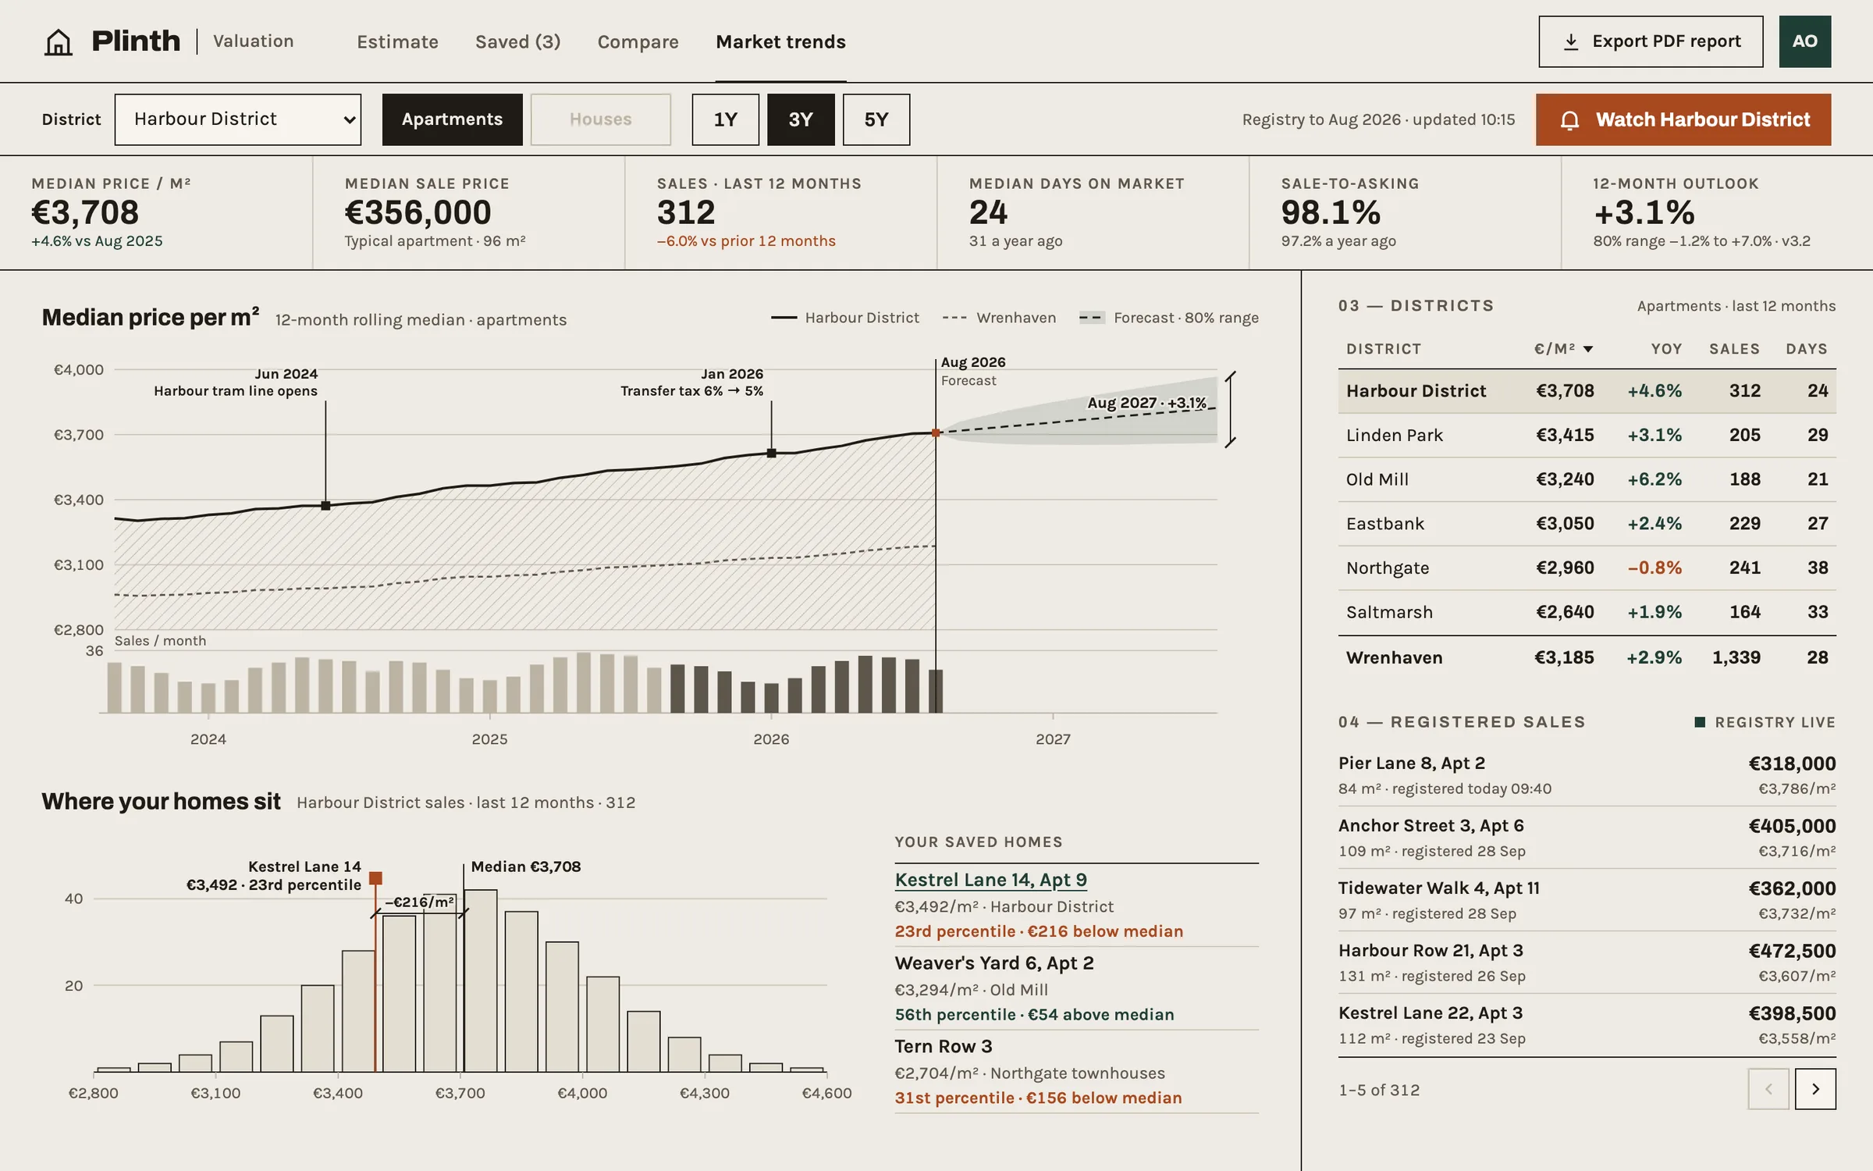The image size is (1873, 1171).
Task: Open Harbour Row 21, Apt 3 sale
Action: (1587, 963)
